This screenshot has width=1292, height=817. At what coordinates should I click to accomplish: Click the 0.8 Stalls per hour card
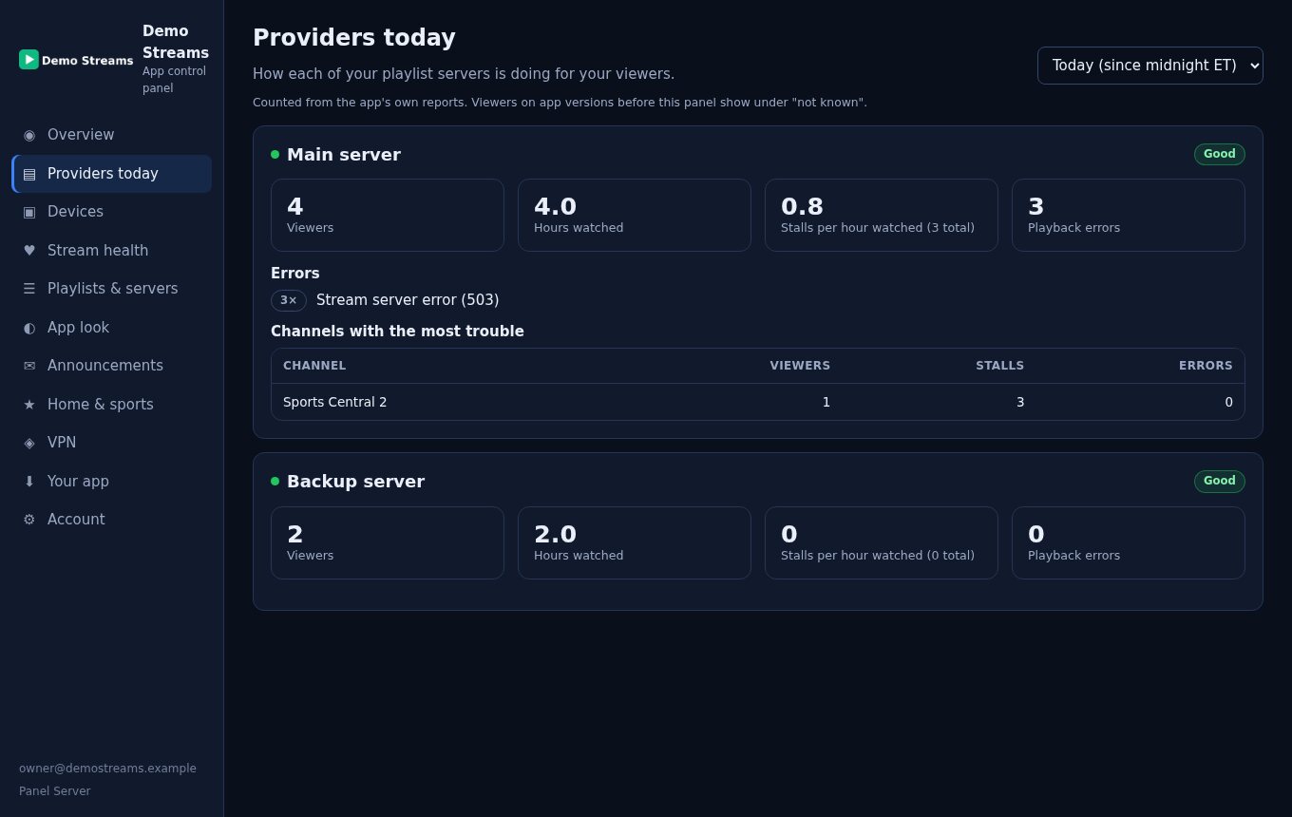click(x=882, y=216)
